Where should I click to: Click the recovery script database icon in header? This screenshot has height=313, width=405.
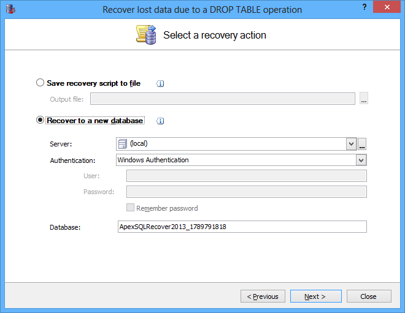click(146, 34)
